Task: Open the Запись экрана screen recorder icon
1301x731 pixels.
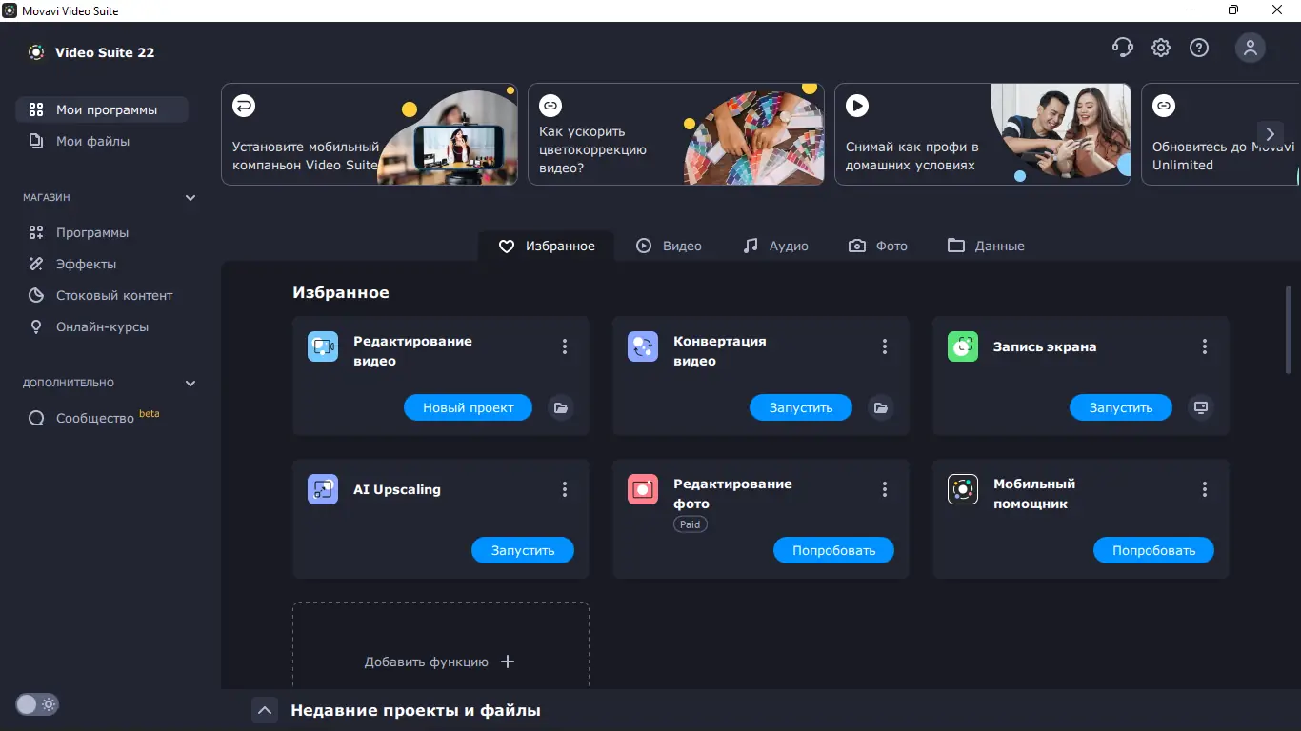Action: 963,346
